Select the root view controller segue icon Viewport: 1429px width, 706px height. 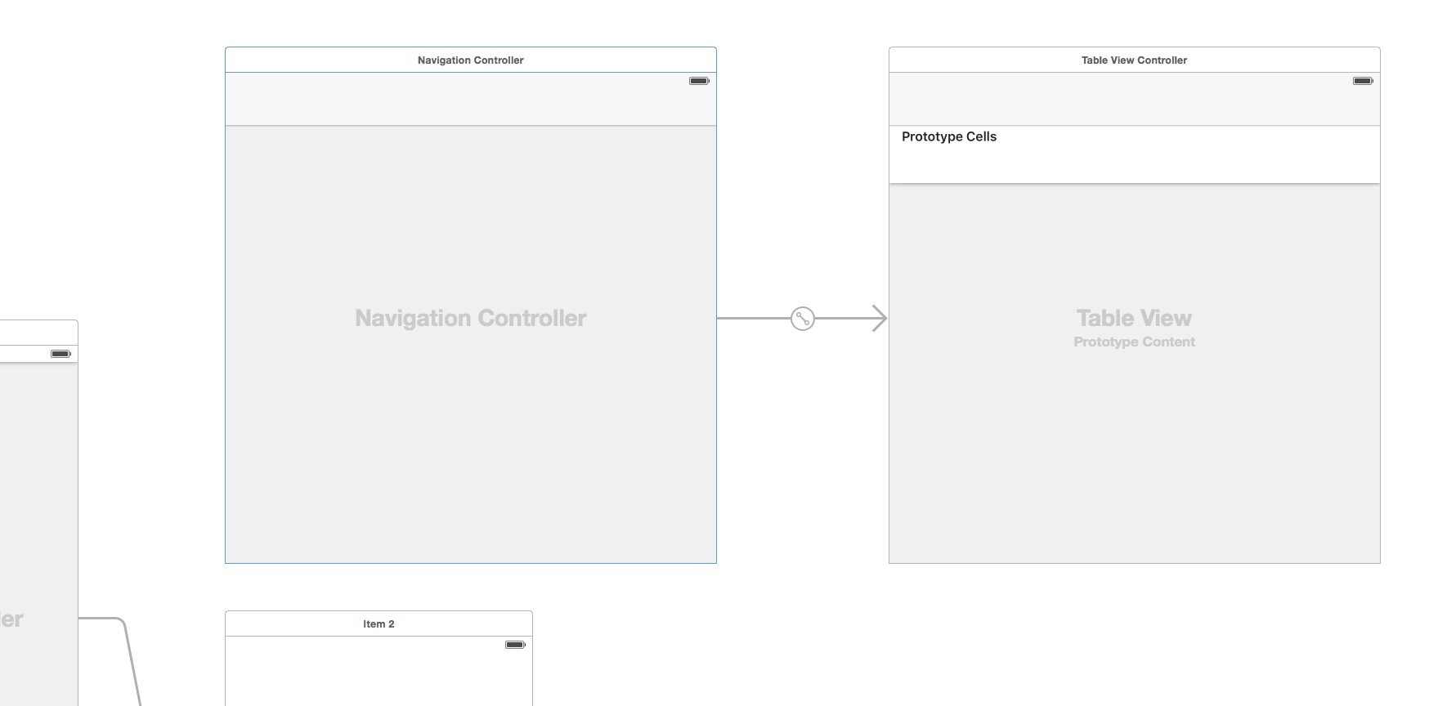[803, 319]
